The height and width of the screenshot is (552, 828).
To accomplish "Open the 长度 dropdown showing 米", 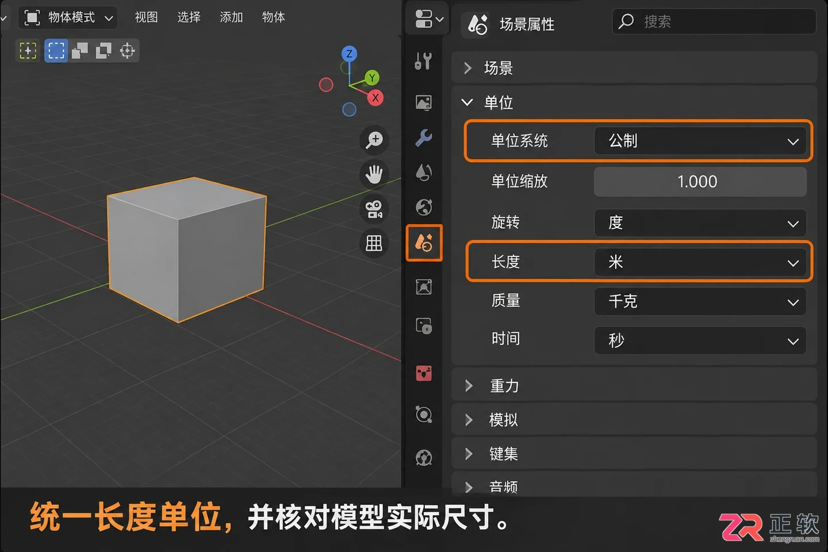I will [700, 263].
